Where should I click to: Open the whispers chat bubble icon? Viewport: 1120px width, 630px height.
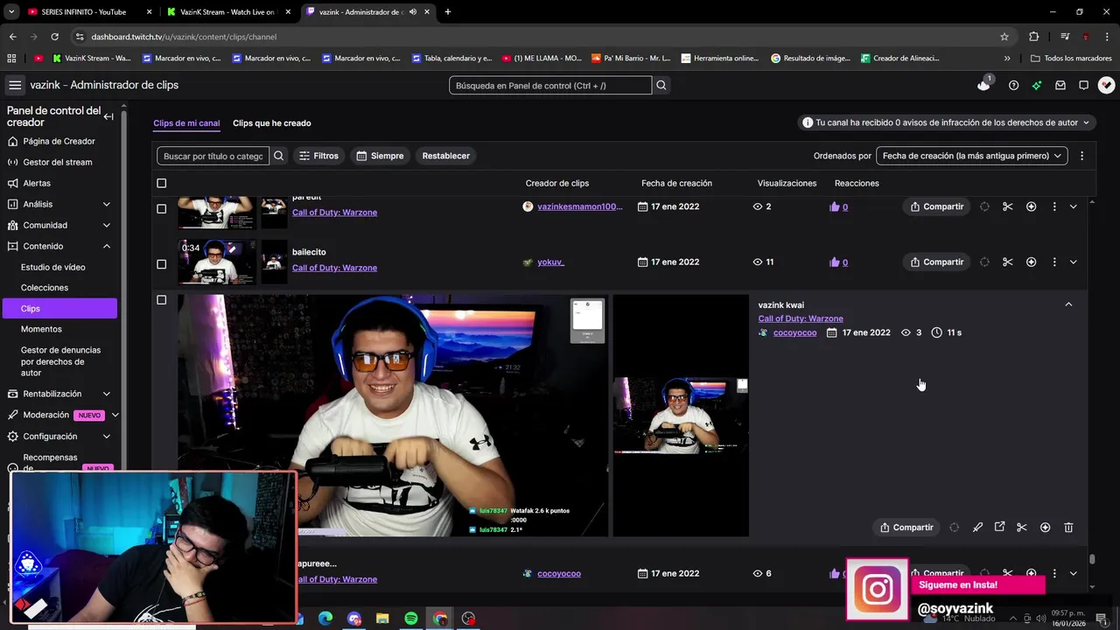pyautogui.click(x=1083, y=85)
